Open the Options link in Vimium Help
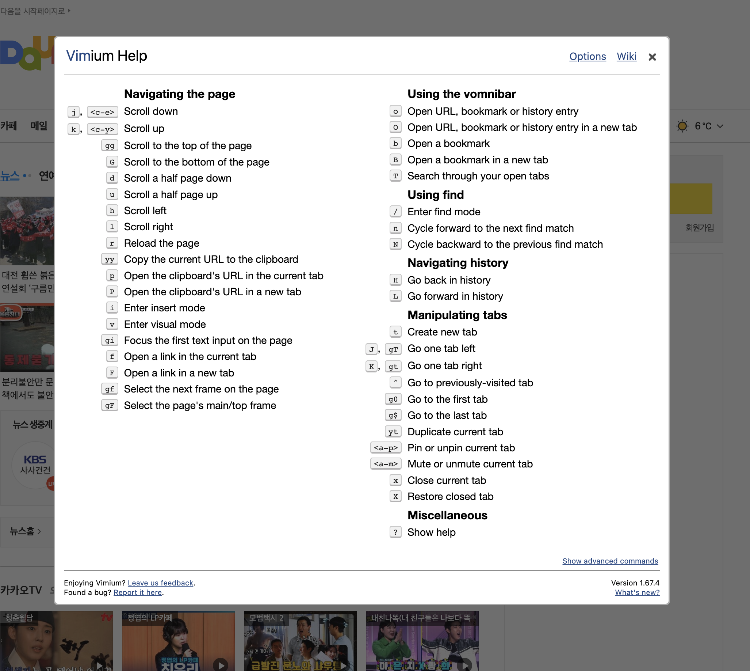This screenshot has width=750, height=671. pos(587,56)
